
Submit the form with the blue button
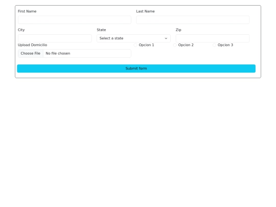[x=136, y=68]
